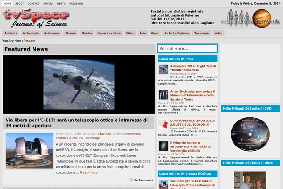283x189 pixels.
Task: Click the ORION article small thumbnail
Action: pos(164,69)
